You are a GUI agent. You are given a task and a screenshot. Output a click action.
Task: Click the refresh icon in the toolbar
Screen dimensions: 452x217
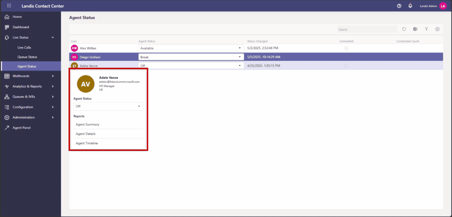(x=404, y=29)
